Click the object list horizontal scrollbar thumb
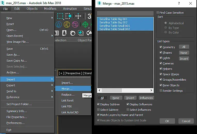This screenshot has height=134, width=197. pyautogui.click(x=112, y=90)
